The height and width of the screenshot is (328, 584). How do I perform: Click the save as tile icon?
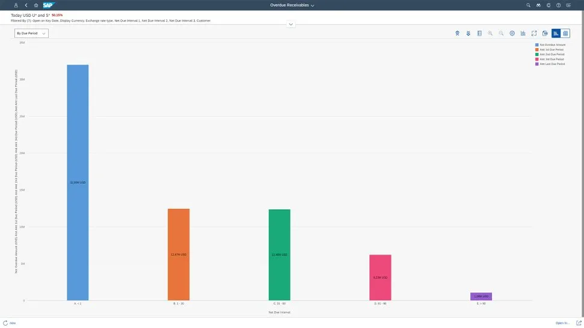[x=545, y=33]
